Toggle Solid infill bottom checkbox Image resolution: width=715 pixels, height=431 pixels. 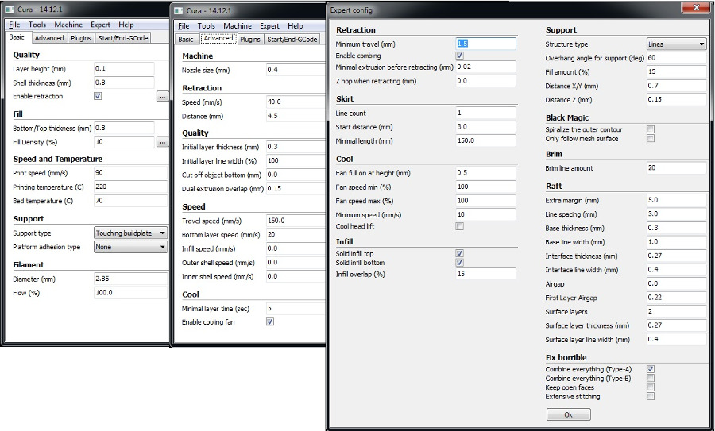(460, 263)
